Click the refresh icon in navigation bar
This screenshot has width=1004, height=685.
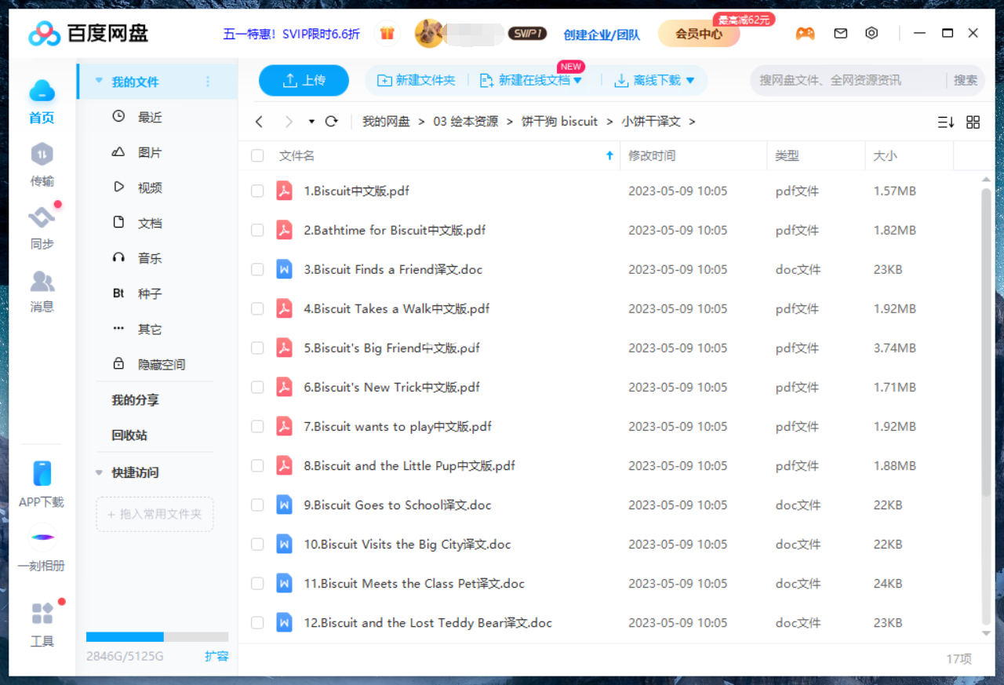(330, 122)
